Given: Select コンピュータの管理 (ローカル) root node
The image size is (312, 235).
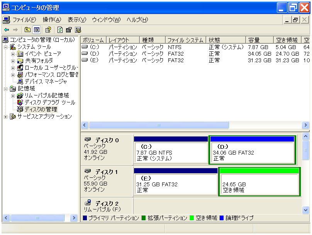Looking at the screenshot, I should pyautogui.click(x=42, y=40).
